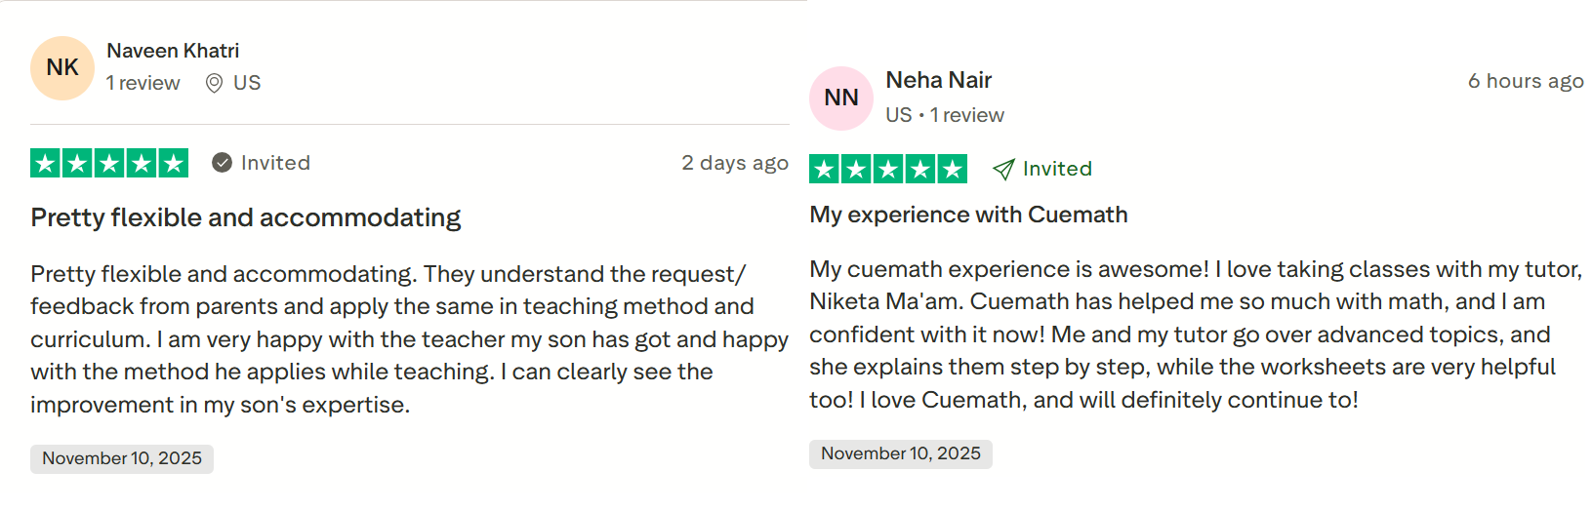Click the "6 hours ago" timestamp
1592x511 pixels.
[x=1525, y=81]
